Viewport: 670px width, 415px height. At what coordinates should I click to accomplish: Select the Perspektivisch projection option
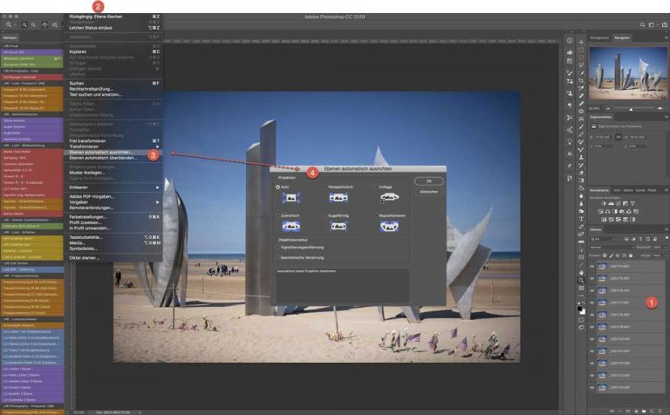[325, 187]
